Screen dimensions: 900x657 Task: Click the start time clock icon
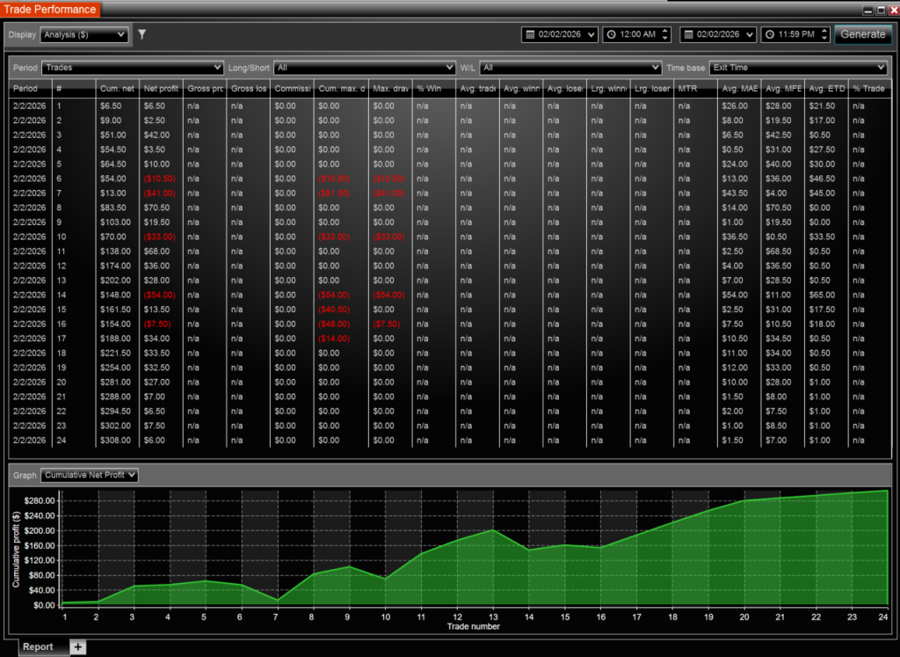[612, 34]
